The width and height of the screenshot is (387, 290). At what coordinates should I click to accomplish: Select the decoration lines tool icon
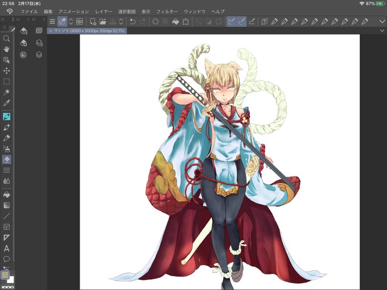(6, 170)
